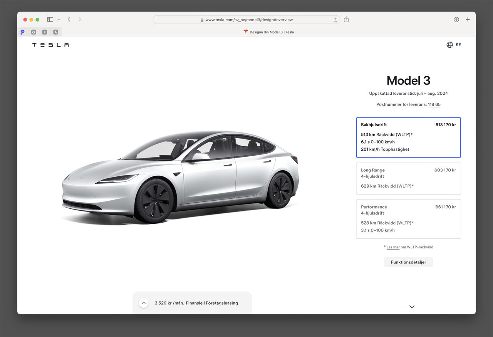Screen dimensions: 493x337
Task: Open the Downloads icon
Action: 456,19
